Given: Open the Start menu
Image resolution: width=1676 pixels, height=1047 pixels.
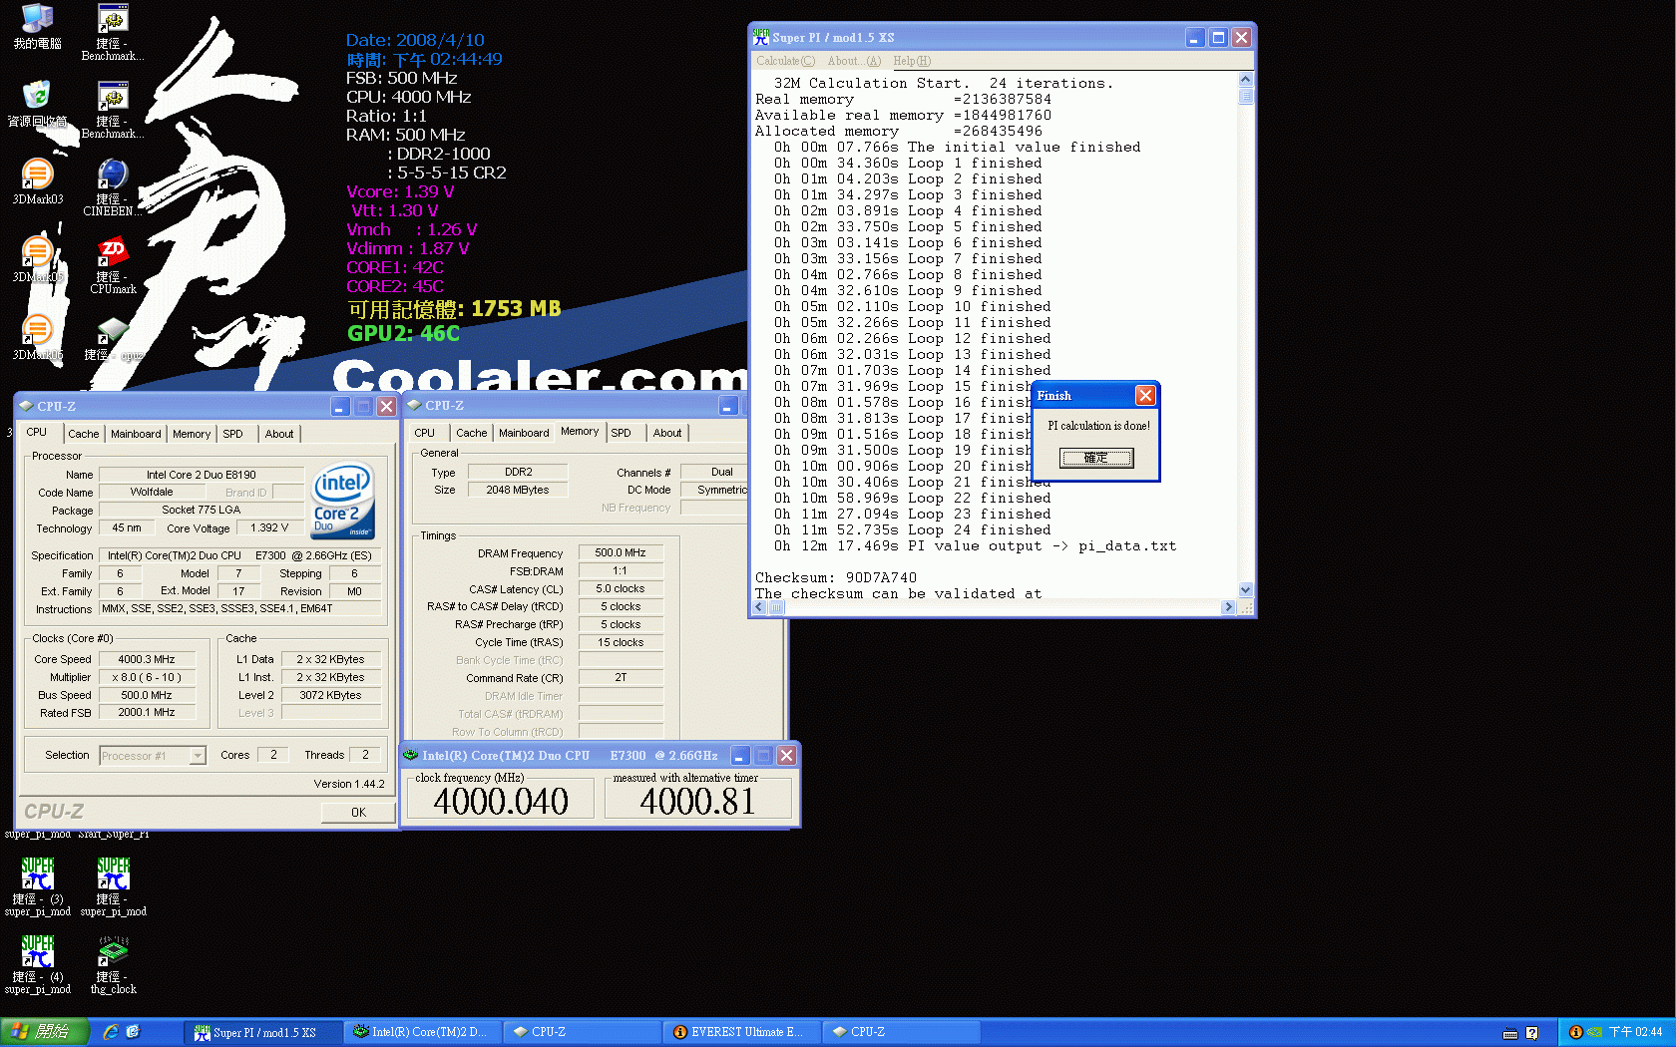Looking at the screenshot, I should coord(45,1032).
